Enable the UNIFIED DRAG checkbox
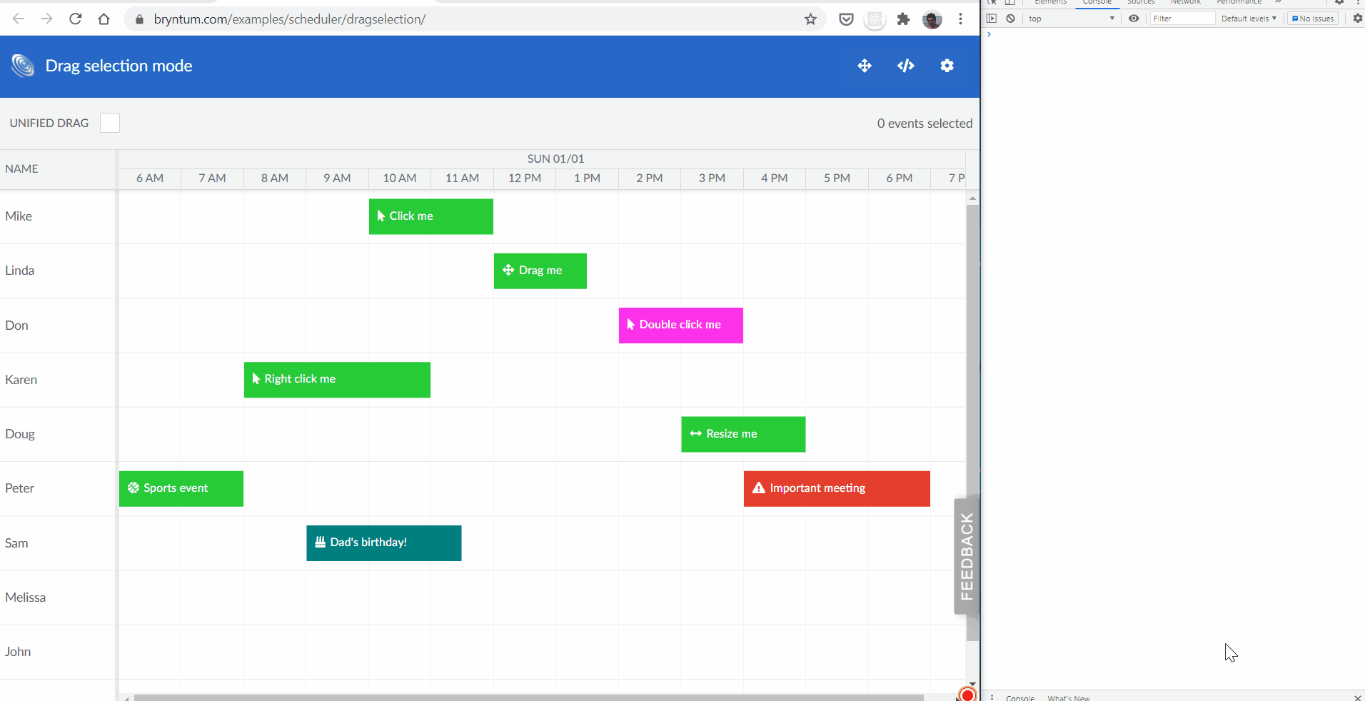The width and height of the screenshot is (1365, 701). click(109, 123)
